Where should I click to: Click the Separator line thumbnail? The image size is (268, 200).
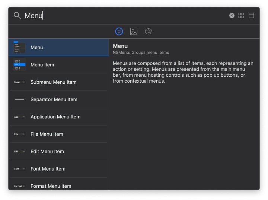pyautogui.click(x=19, y=99)
